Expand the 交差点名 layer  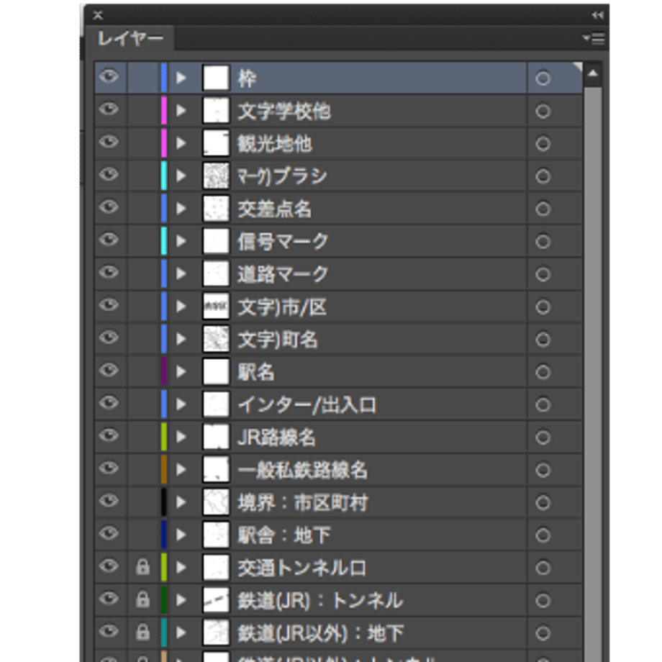(181, 209)
